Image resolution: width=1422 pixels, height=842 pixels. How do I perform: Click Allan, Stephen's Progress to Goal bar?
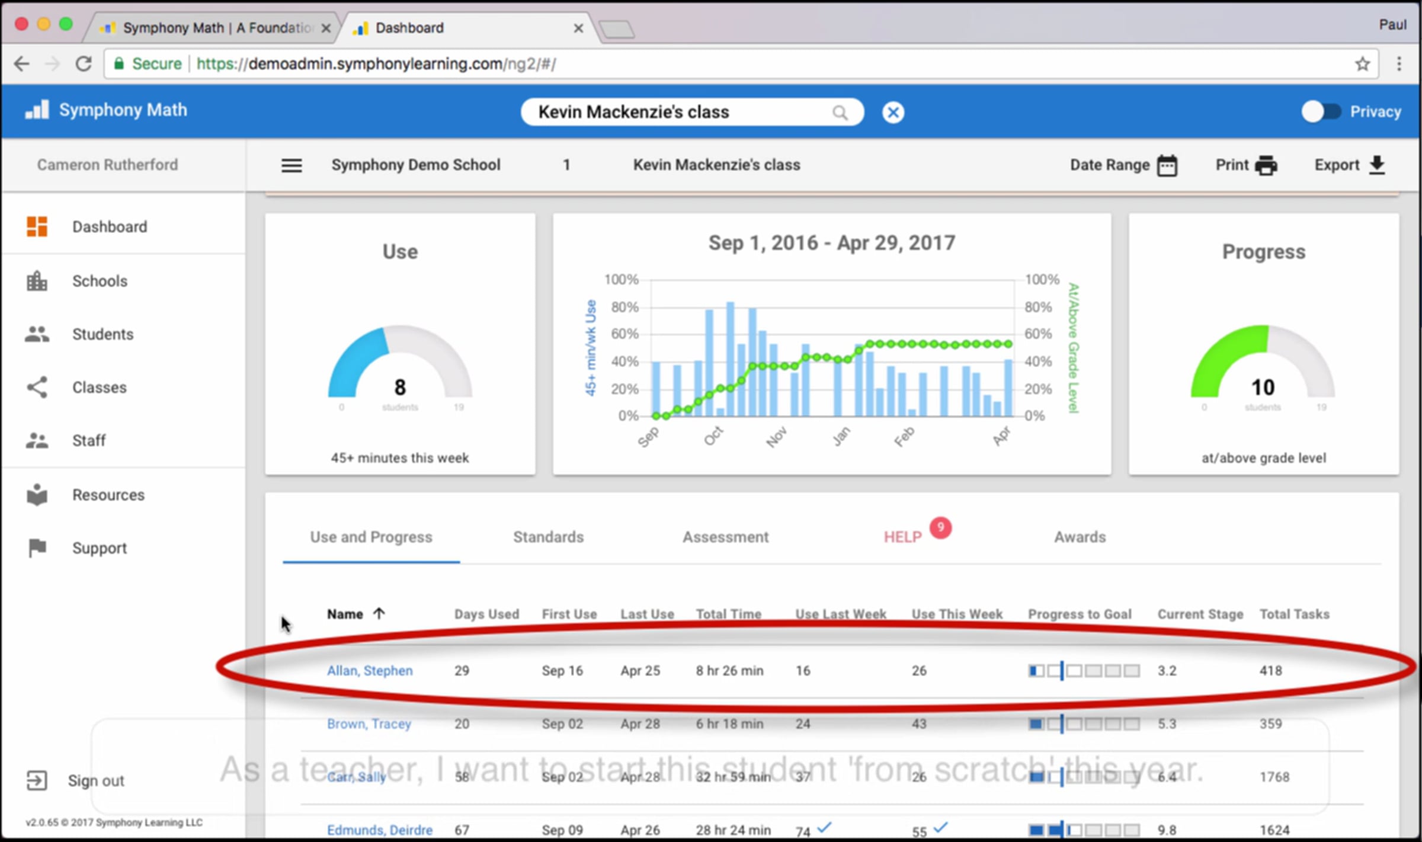tap(1084, 670)
